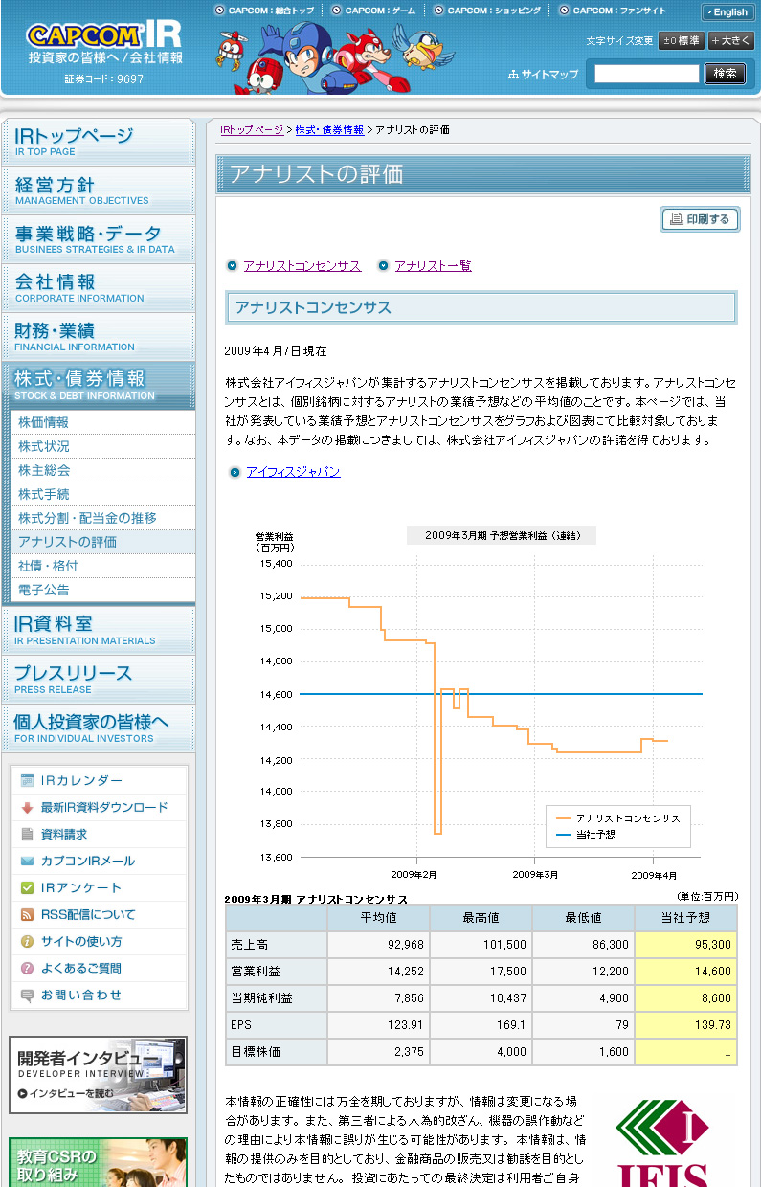Go to 株式・債券情報 breadcrumb link
761x1187 pixels.
pos(329,129)
